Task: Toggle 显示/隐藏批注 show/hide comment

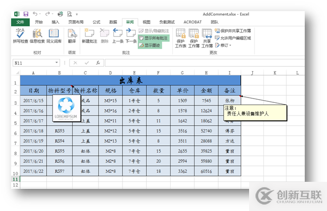Action: (x=154, y=31)
